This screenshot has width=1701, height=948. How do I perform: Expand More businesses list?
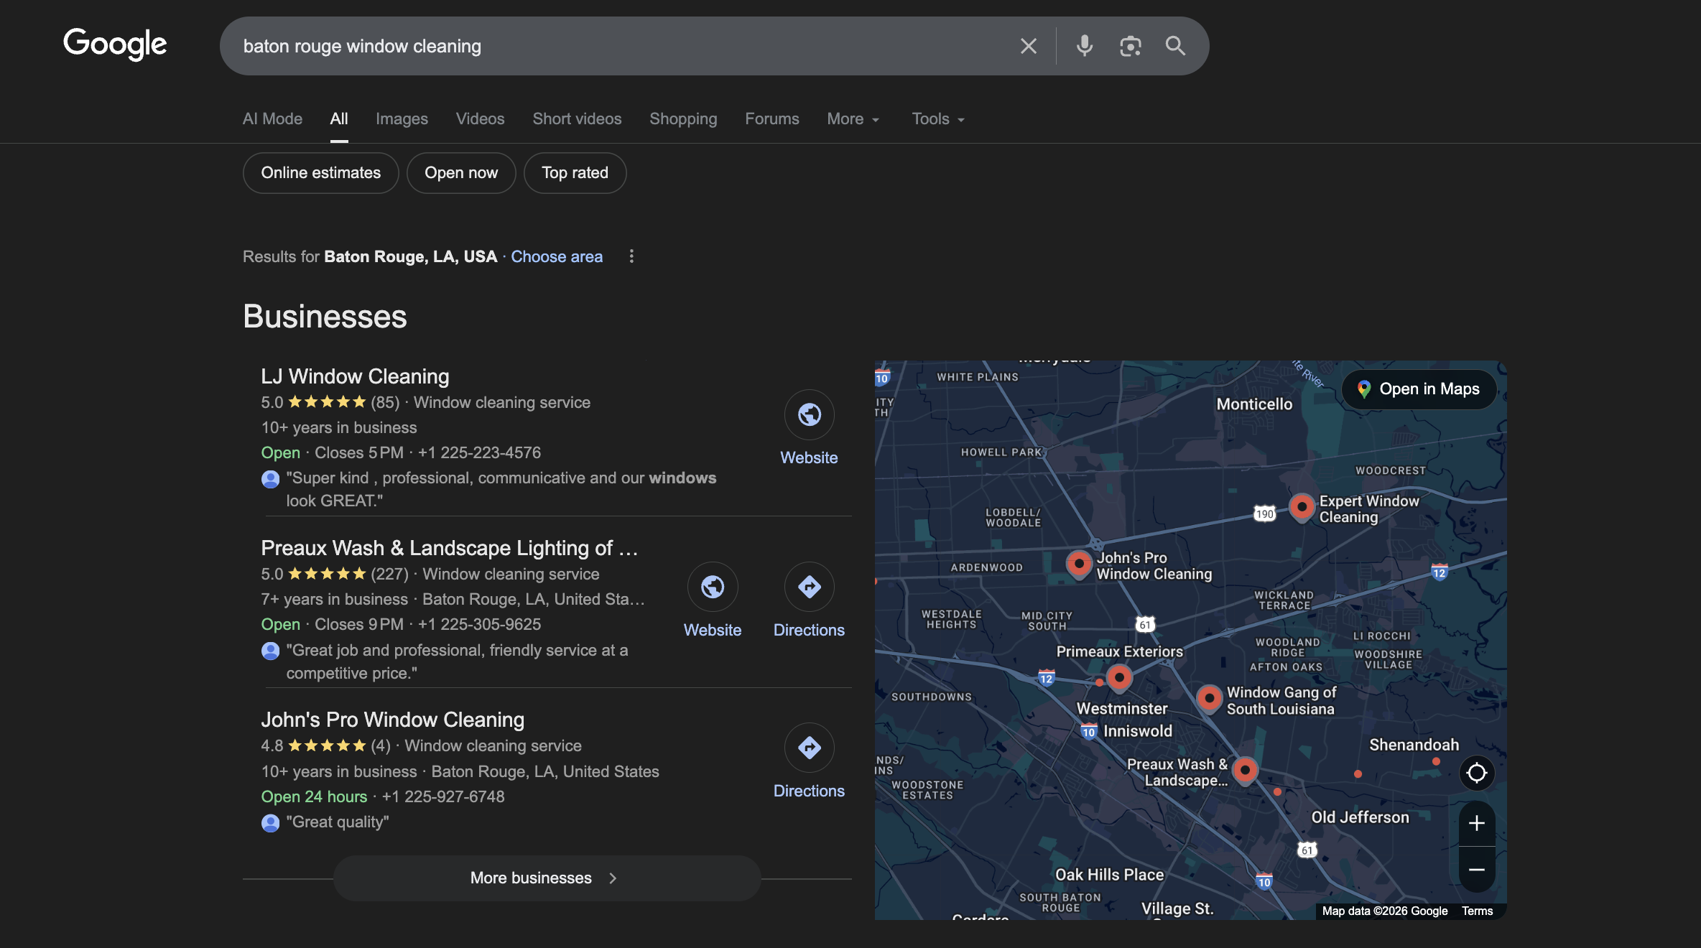(x=546, y=878)
